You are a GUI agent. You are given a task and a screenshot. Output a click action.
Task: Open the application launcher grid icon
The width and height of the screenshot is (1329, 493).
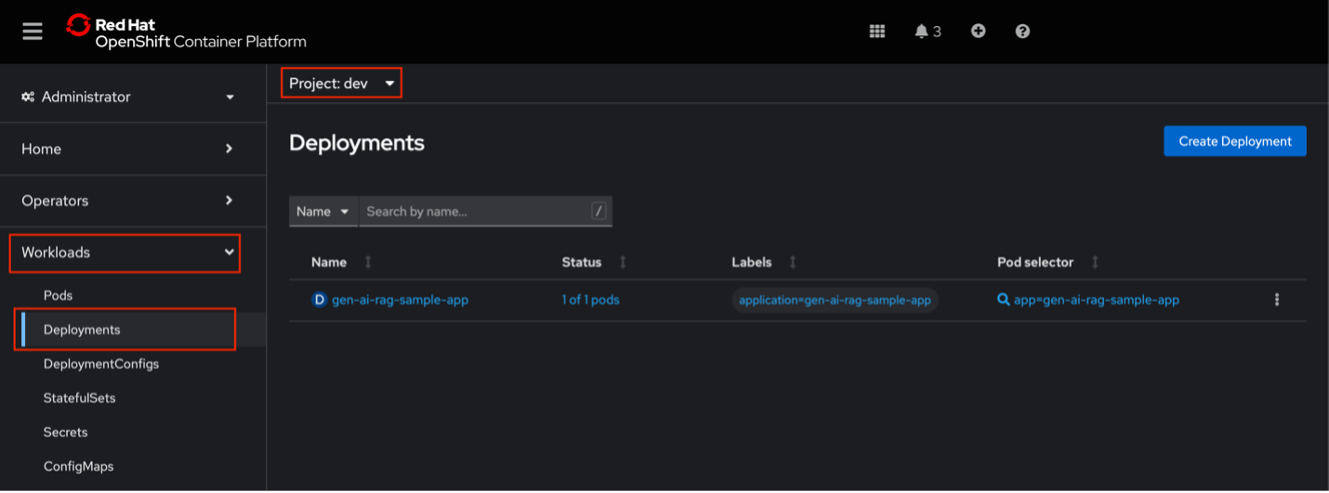[x=876, y=32]
